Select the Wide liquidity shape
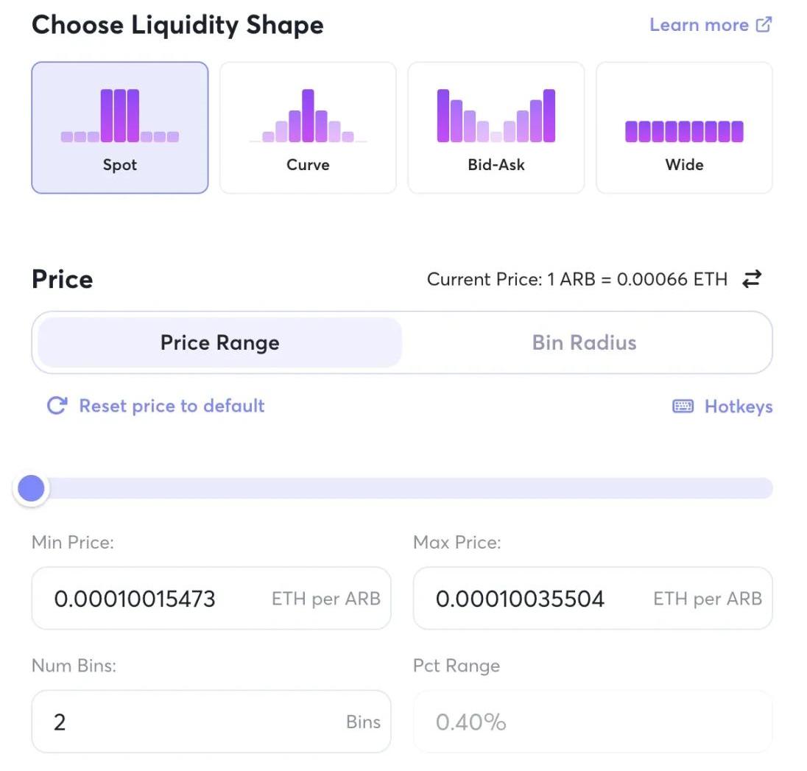Viewport: 807px width, 771px height. 684,127
